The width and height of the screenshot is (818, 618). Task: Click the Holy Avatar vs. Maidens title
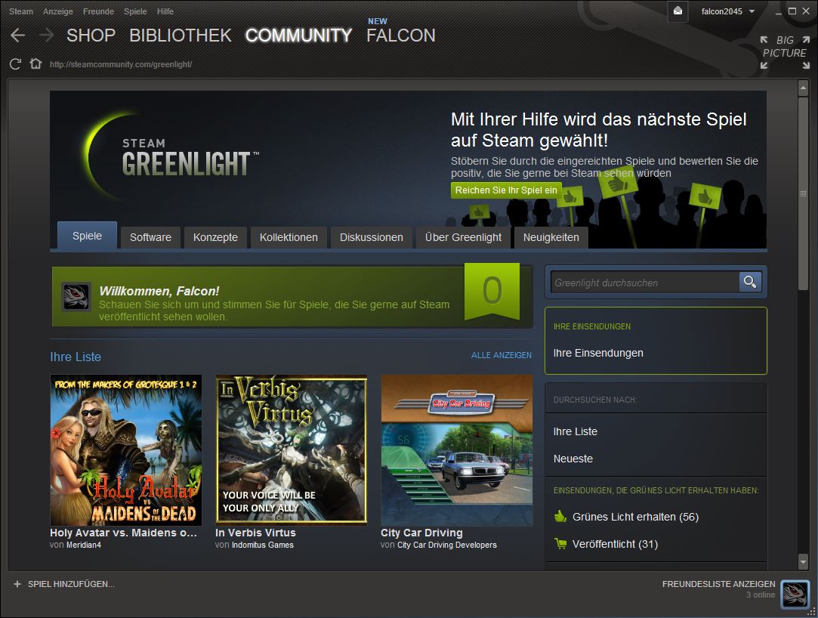click(124, 533)
